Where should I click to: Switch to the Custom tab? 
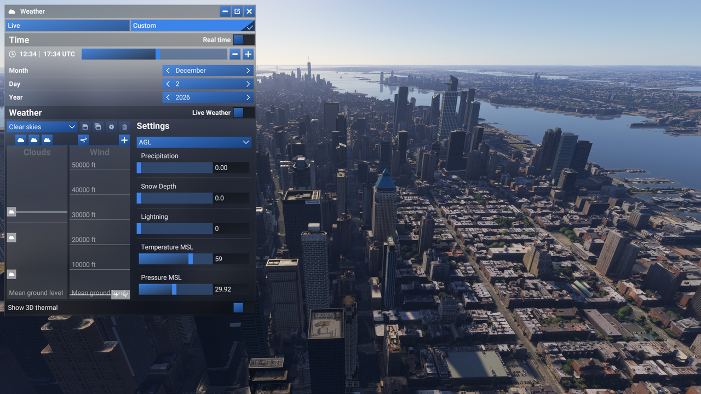click(x=193, y=26)
